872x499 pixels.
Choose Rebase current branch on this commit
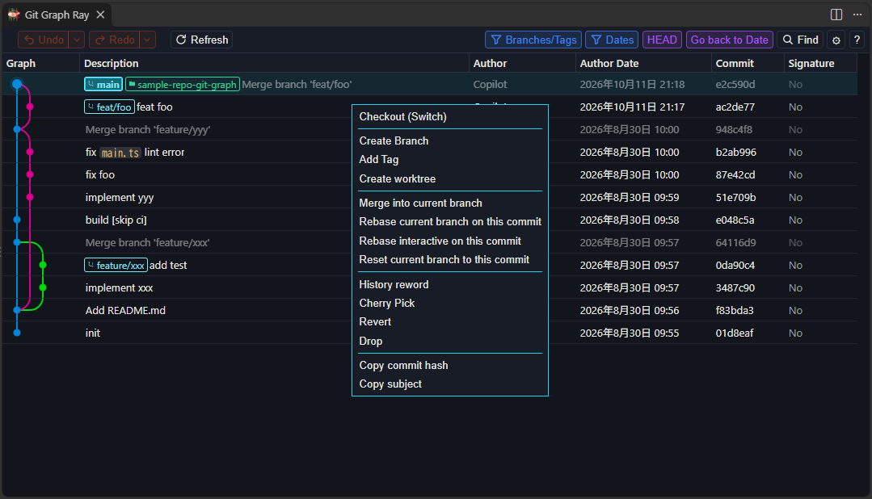point(450,222)
